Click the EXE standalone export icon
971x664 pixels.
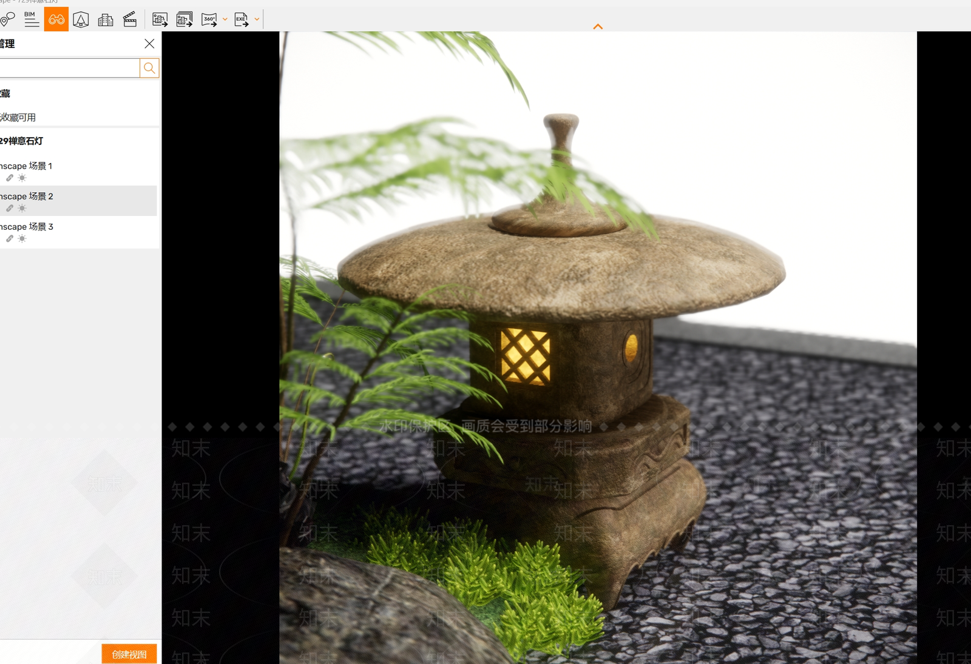pyautogui.click(x=242, y=19)
